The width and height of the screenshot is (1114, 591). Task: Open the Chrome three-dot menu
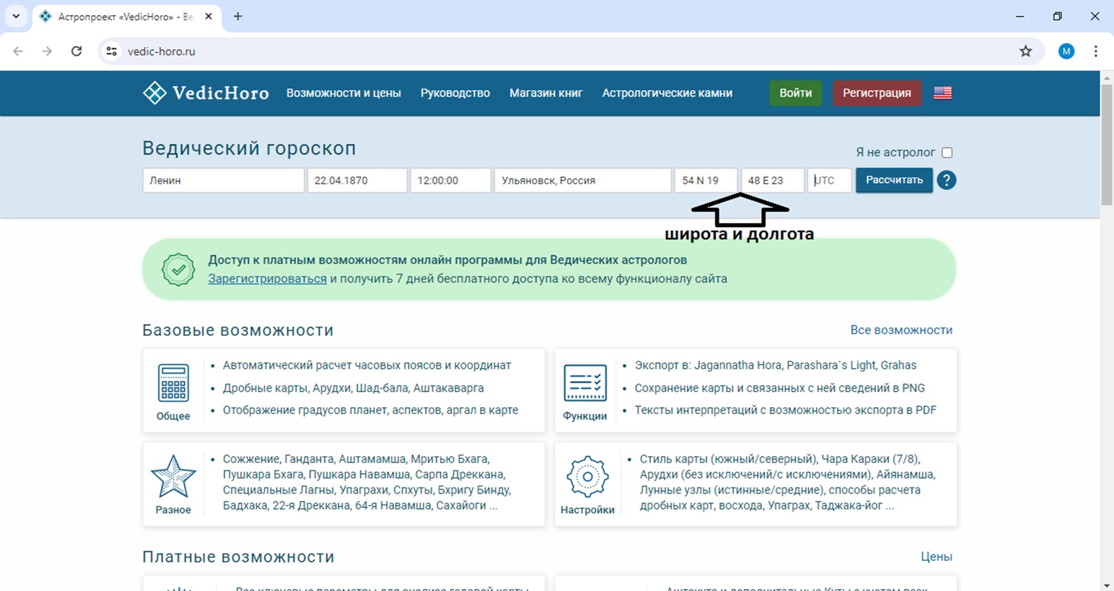(1096, 52)
